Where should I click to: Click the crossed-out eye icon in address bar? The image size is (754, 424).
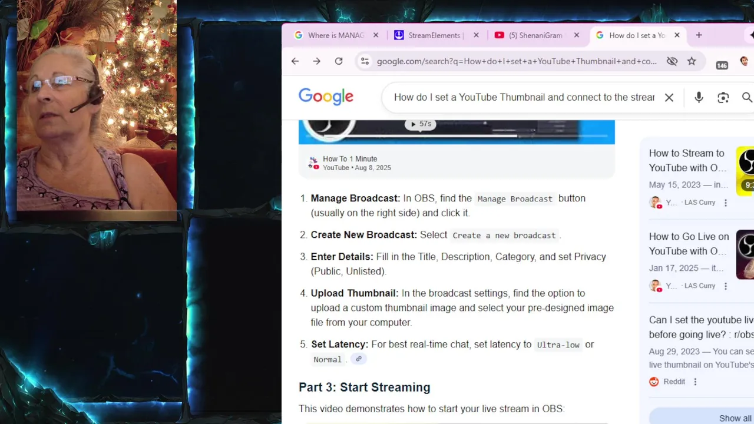[672, 61]
